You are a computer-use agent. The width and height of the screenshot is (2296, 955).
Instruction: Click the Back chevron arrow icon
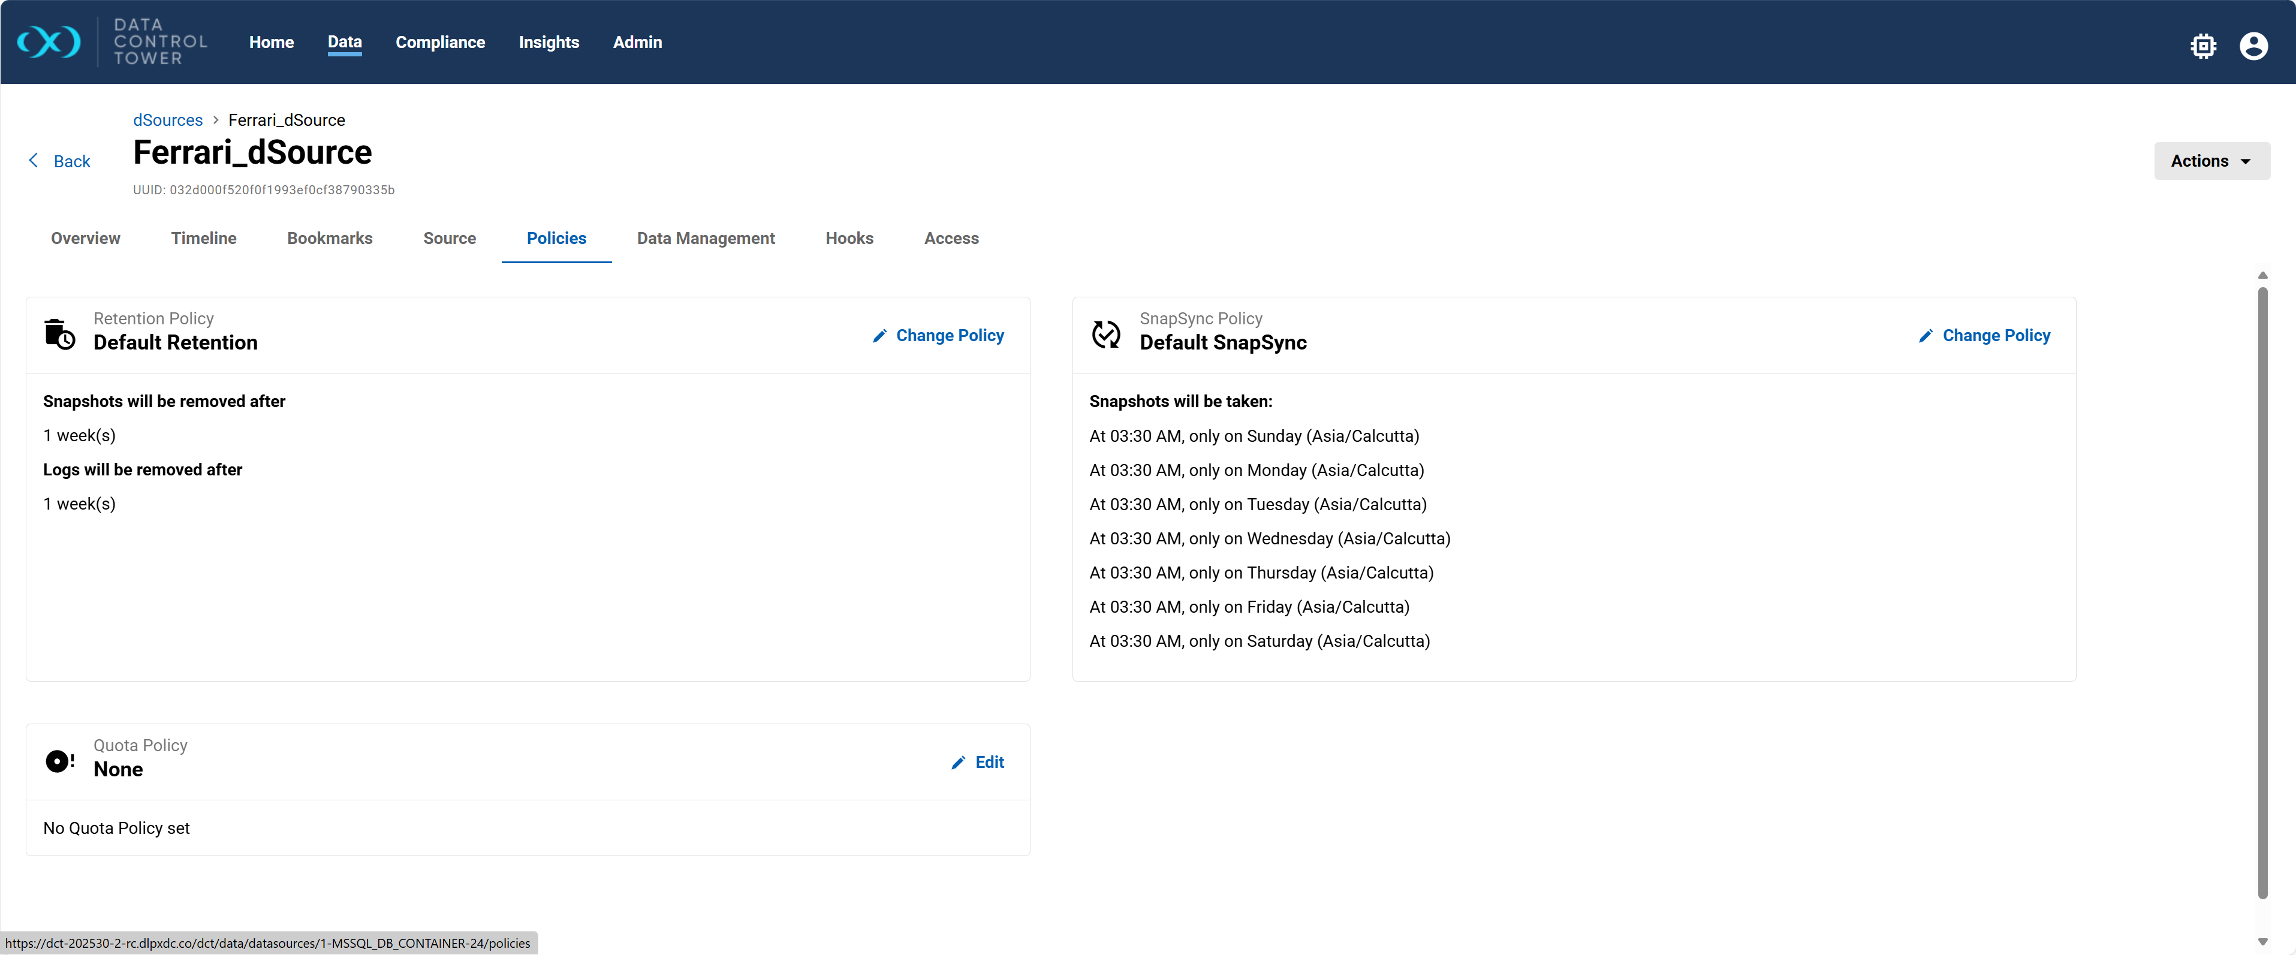pyautogui.click(x=34, y=161)
